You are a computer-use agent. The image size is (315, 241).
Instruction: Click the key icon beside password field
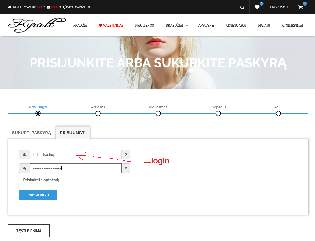tap(24, 168)
